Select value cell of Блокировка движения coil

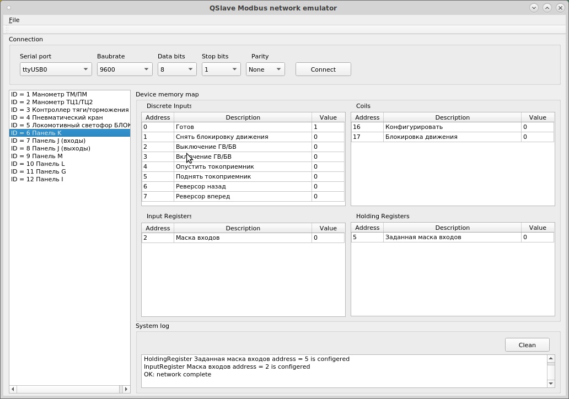[x=538, y=137]
